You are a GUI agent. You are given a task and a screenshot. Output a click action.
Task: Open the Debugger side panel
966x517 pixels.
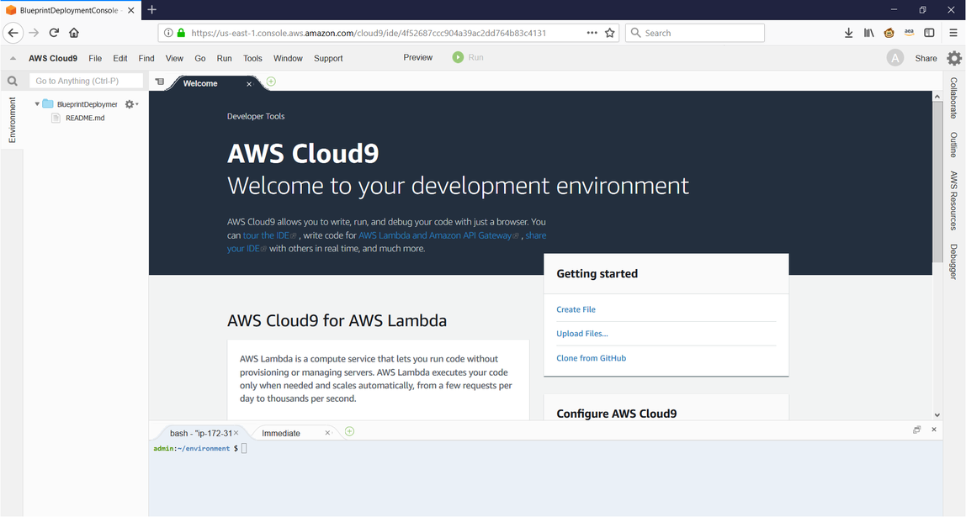pyautogui.click(x=953, y=261)
